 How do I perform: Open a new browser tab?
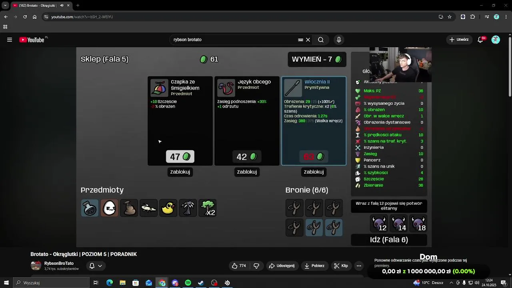pyautogui.click(x=78, y=6)
